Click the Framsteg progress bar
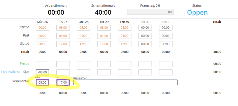Screen dimensions: 238x106 [x=150, y=12]
